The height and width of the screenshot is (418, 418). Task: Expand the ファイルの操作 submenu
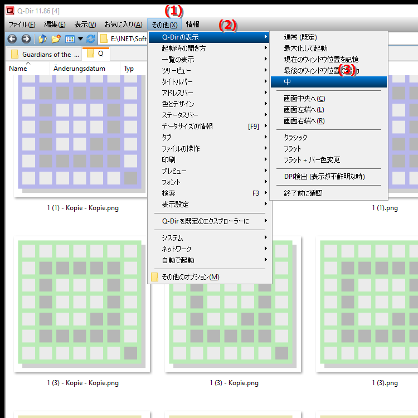click(x=209, y=149)
